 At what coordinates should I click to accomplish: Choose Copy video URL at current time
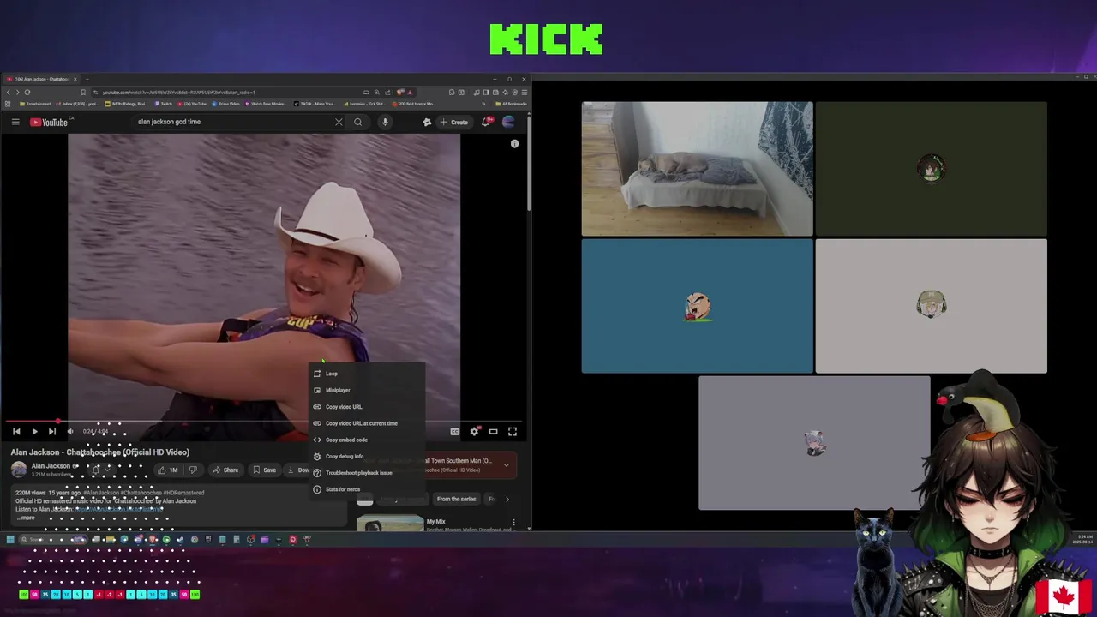pyautogui.click(x=367, y=423)
